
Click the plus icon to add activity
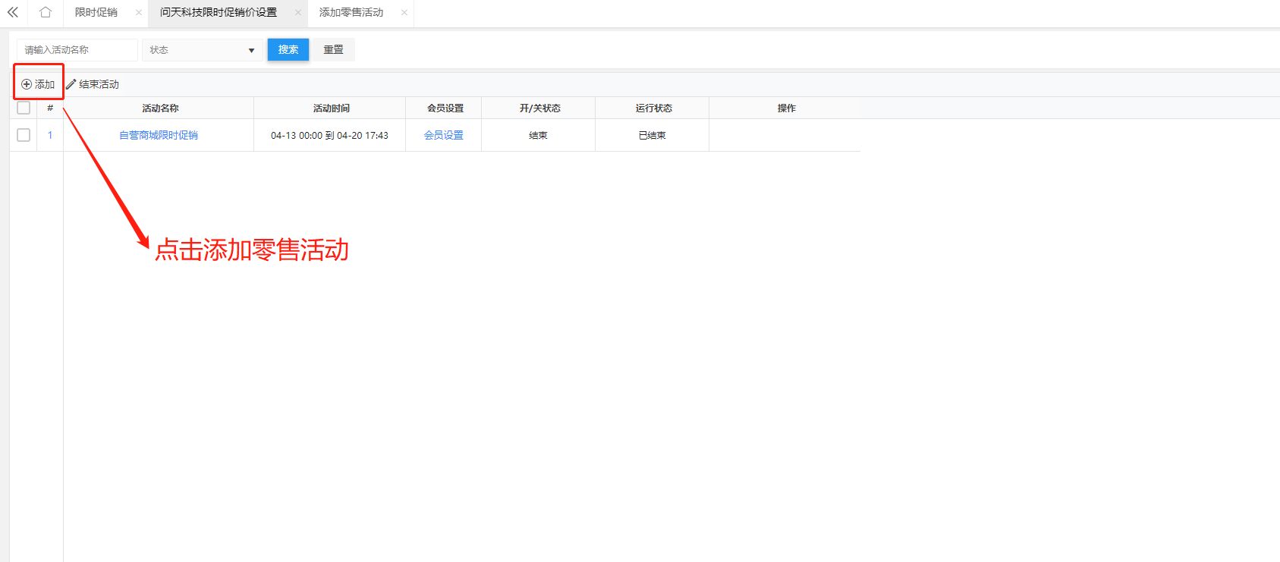(x=27, y=84)
